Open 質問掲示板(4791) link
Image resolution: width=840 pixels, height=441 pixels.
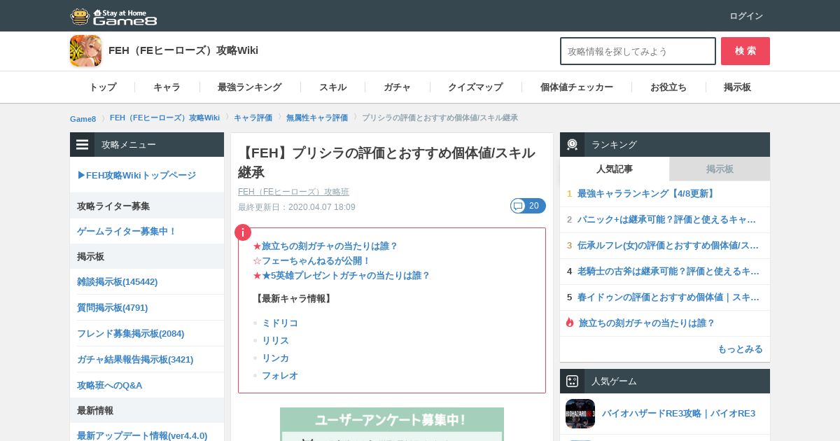(x=113, y=307)
